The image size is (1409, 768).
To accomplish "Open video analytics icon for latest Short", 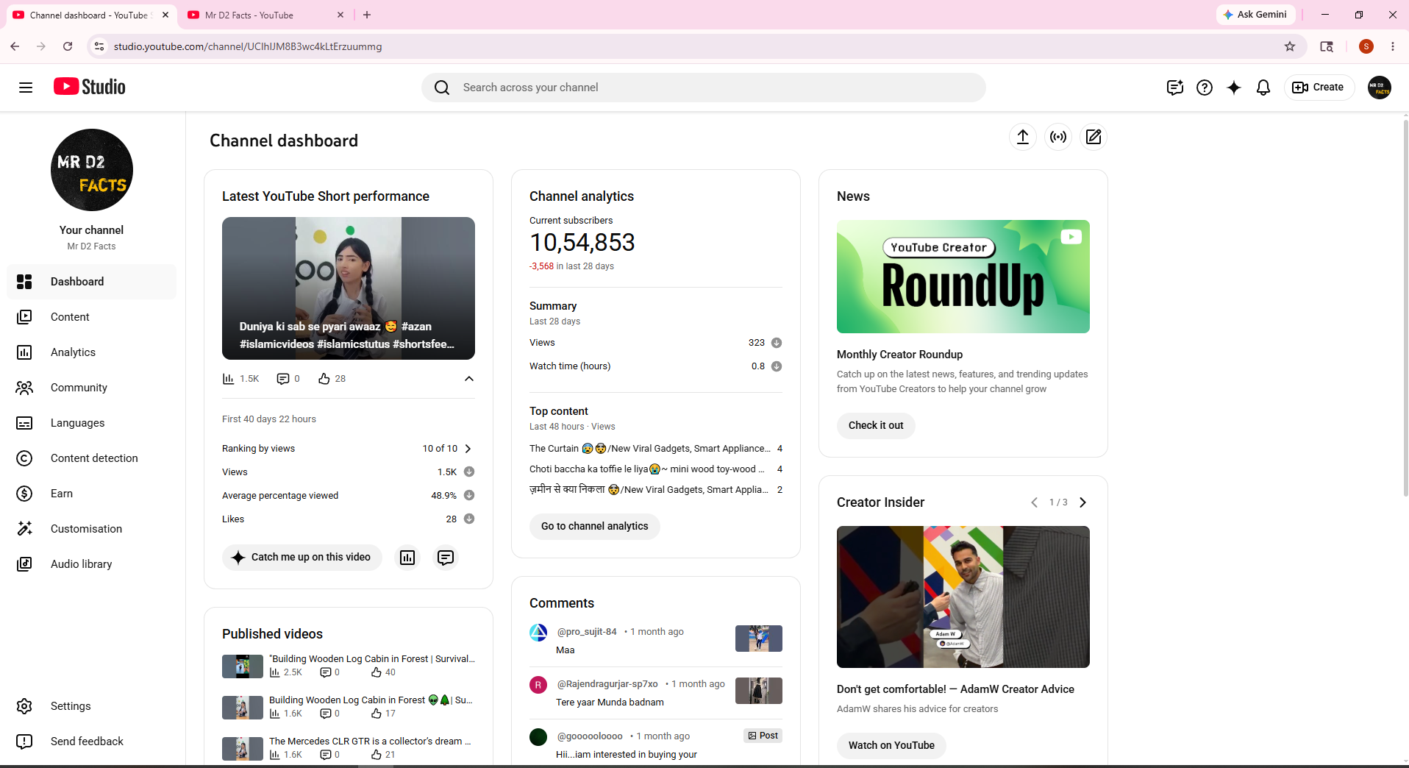I will pyautogui.click(x=407, y=558).
